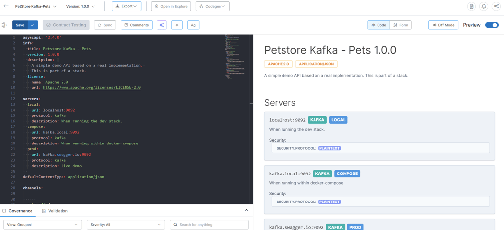Click PLAINTEXT tag under kafka.local server
This screenshot has height=230, width=504.
[329, 202]
